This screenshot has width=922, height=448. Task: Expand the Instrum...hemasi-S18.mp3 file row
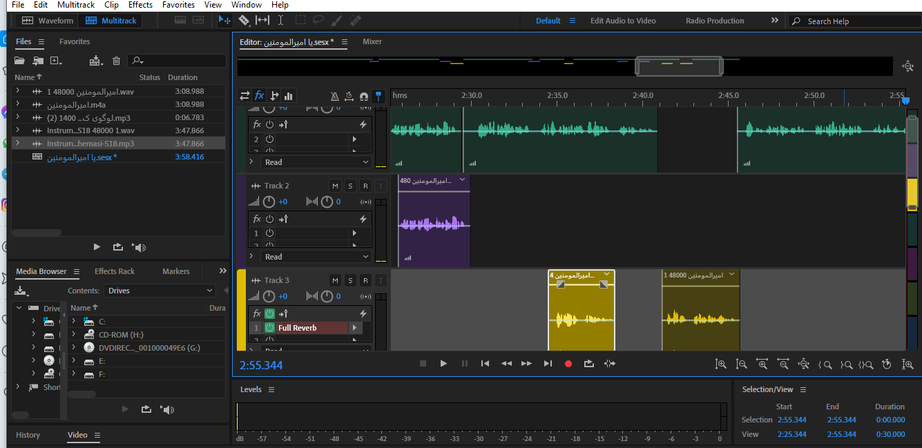18,144
